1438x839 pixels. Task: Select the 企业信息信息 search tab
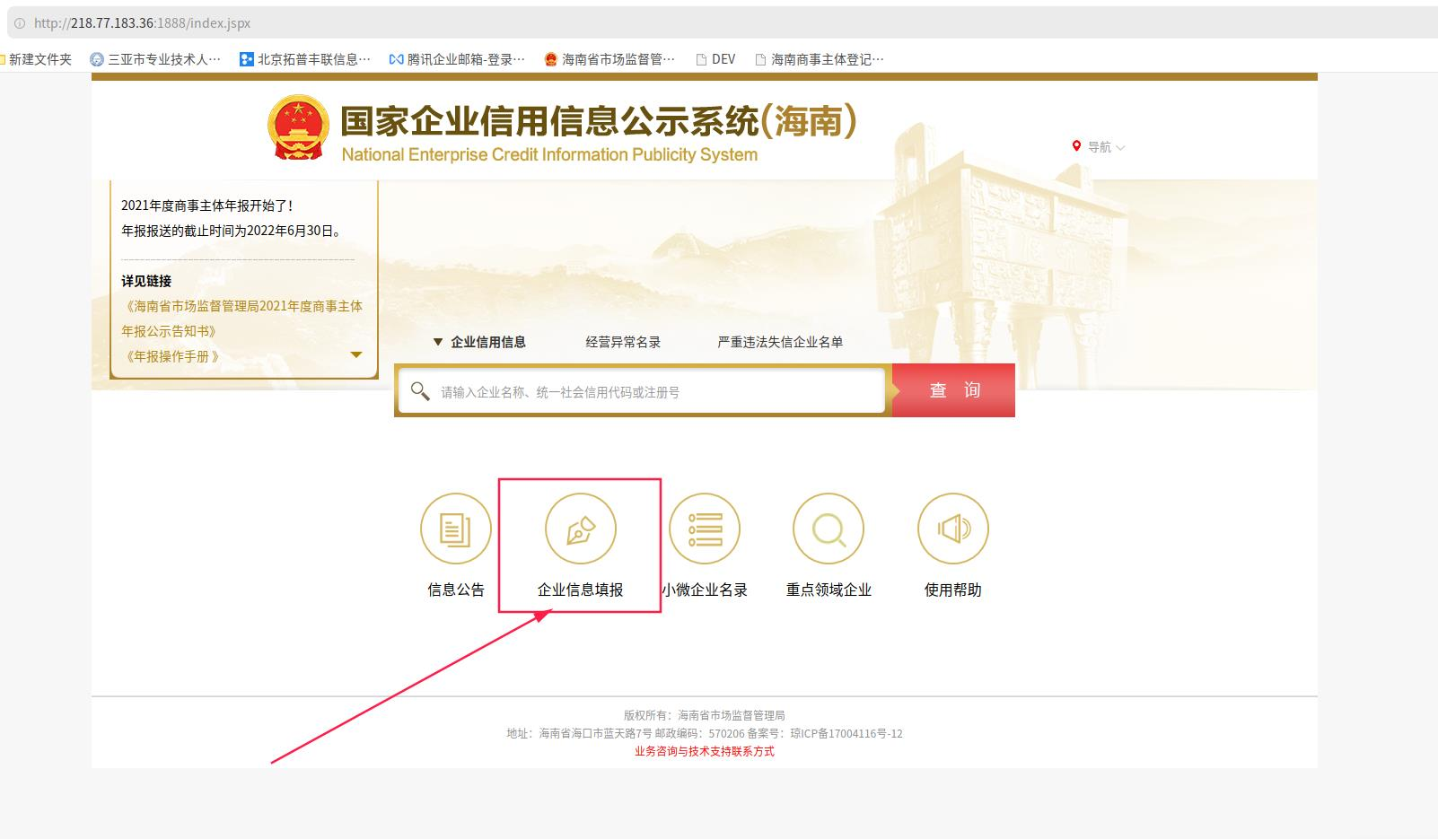(x=487, y=342)
